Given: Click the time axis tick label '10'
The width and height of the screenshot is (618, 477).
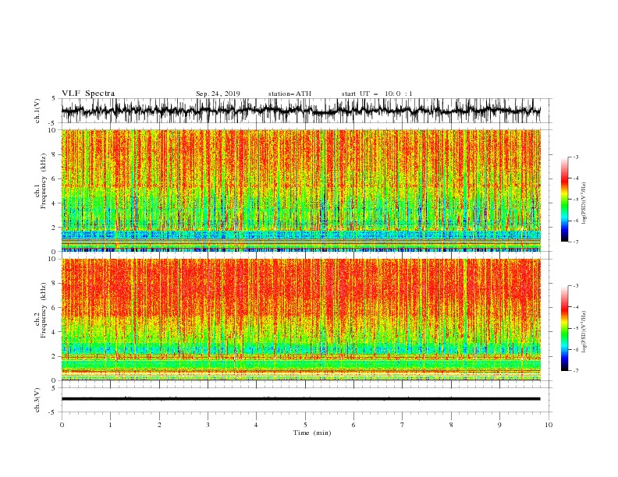Looking at the screenshot, I should (549, 425).
